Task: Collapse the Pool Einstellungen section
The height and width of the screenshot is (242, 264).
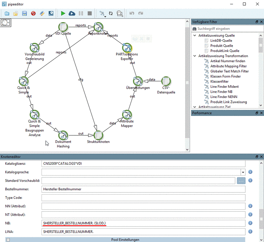Action: pos(8,240)
